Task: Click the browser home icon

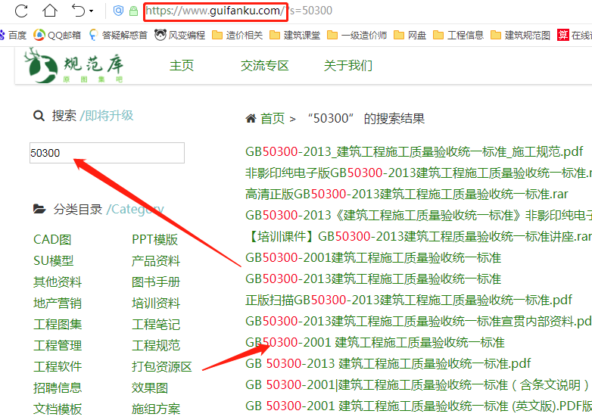Action: (50, 11)
